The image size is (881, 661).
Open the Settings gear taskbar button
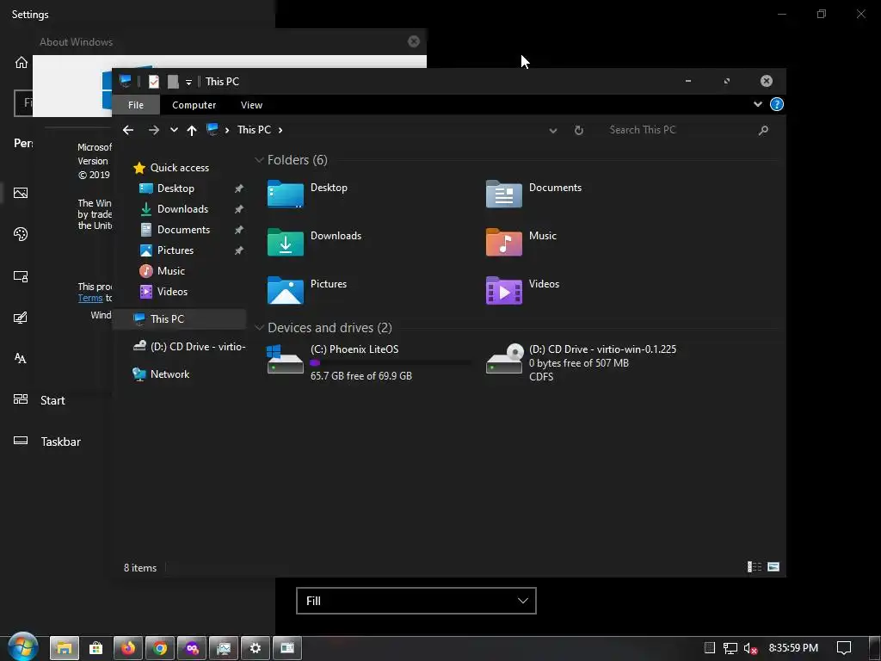click(x=256, y=648)
